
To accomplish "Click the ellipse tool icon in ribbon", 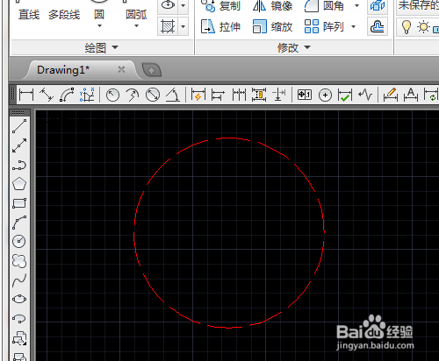I will [x=168, y=5].
